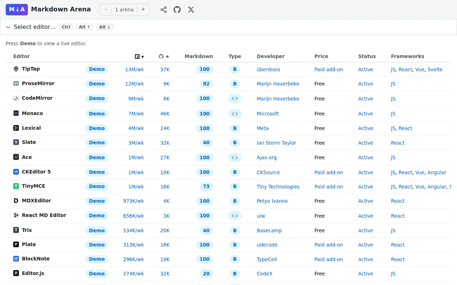Click React MD Editor's code type badge
Screen dimensions: 457x285
coord(235,216)
